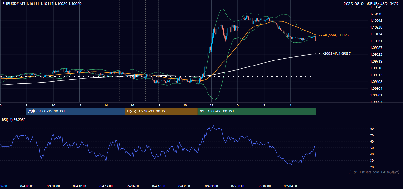Screen dimensions: 403x189
Task: Click price axis label 1.10238
Action: coord(377,27)
